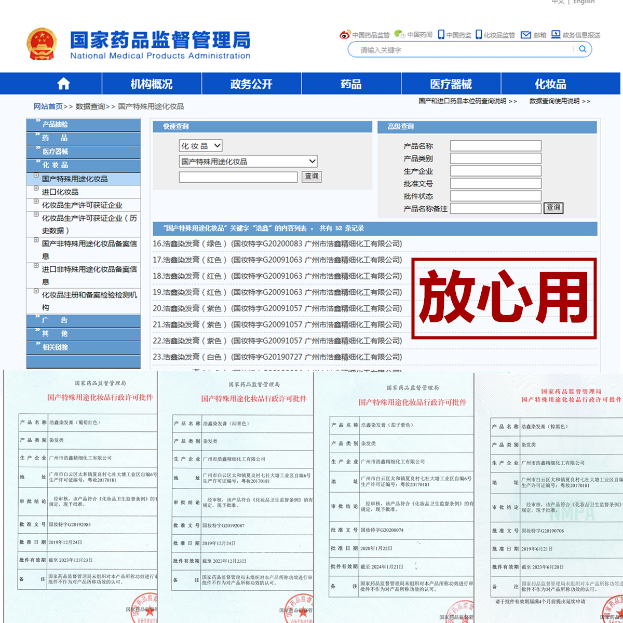Viewport: 623px width, 623px height.
Task: Click the advanced search 查询 button
Action: [x=553, y=208]
